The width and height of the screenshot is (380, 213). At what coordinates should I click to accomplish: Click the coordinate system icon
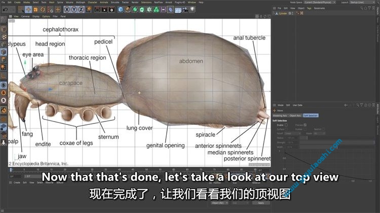tap(89, 10)
